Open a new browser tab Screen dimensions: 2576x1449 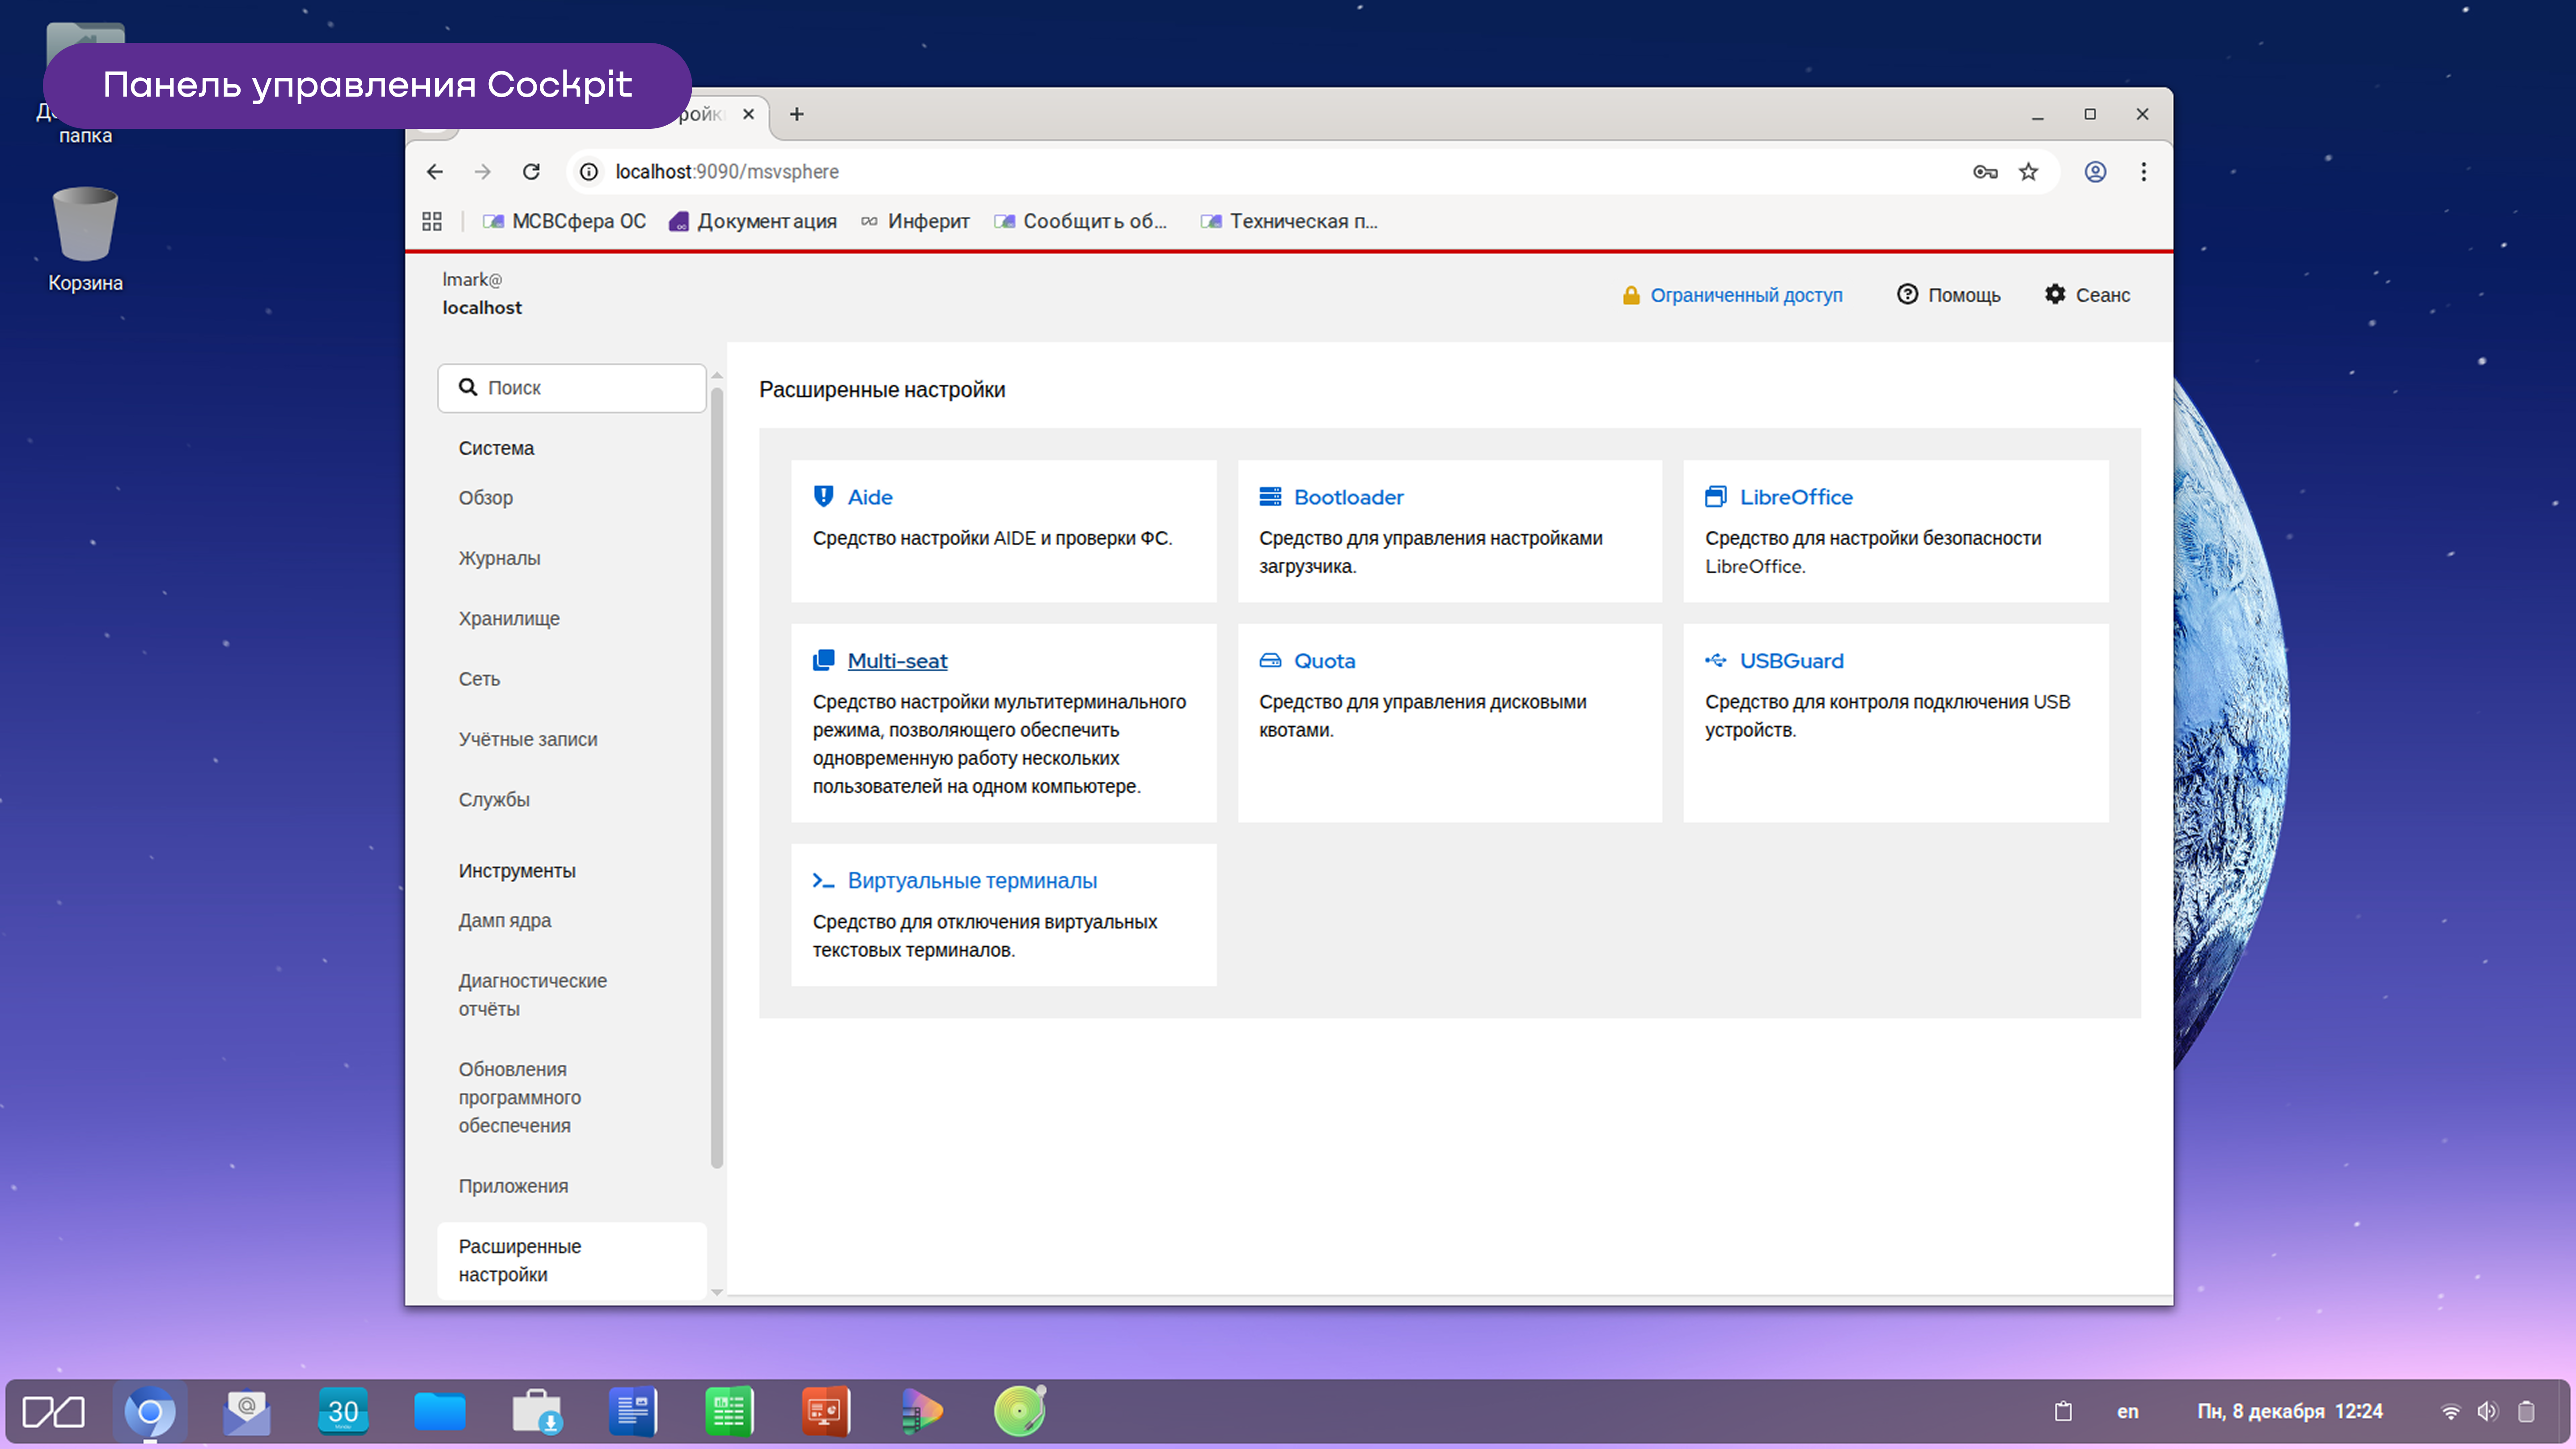(797, 114)
